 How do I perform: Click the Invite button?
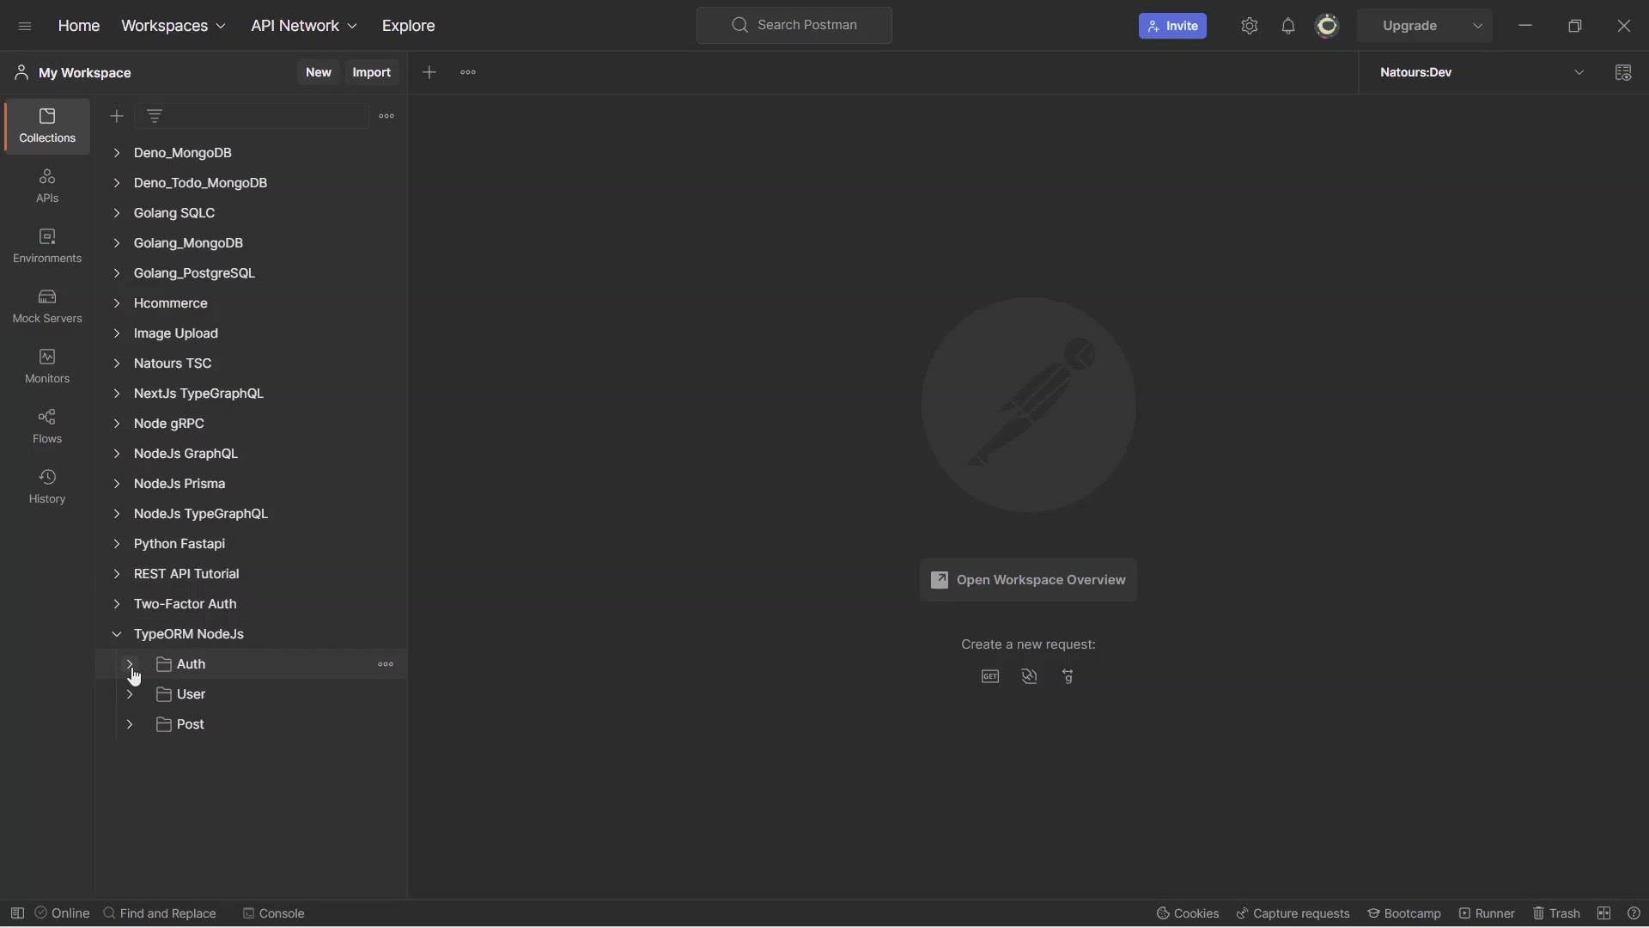[1172, 26]
